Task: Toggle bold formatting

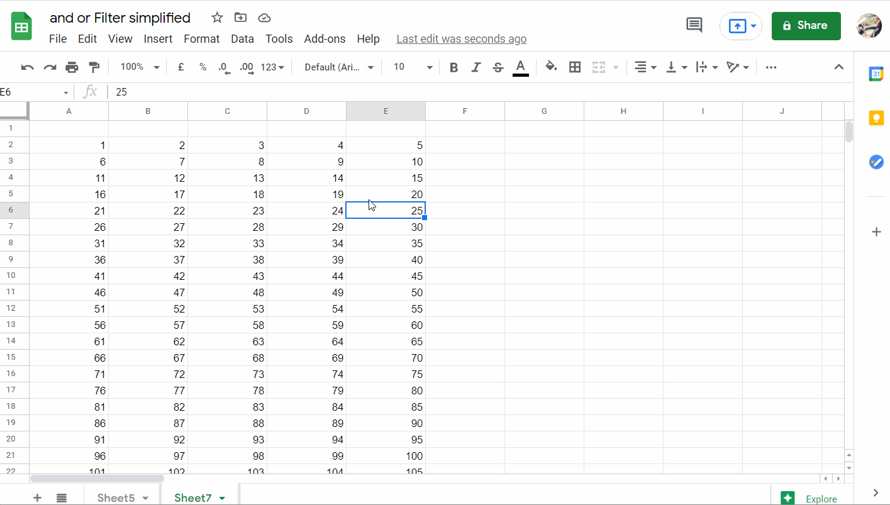Action: pyautogui.click(x=453, y=67)
